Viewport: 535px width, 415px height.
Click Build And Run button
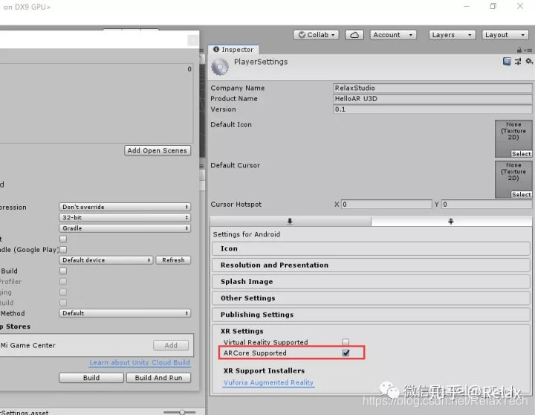(x=159, y=378)
